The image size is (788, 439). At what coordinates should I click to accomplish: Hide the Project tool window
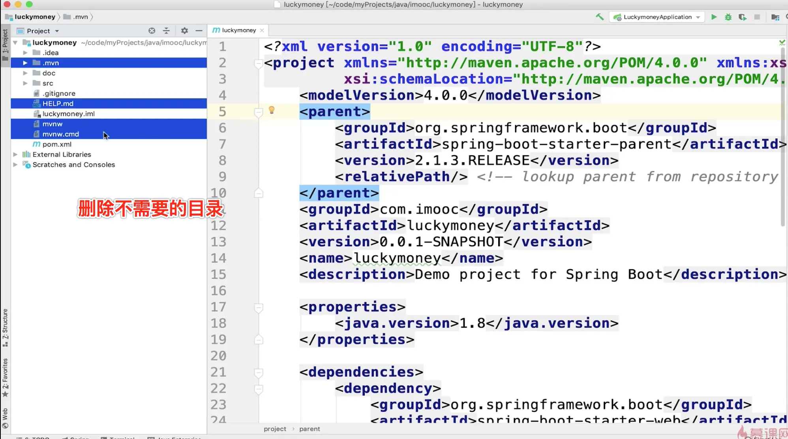click(x=199, y=31)
